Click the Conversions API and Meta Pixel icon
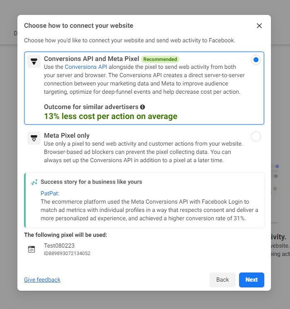Screen dimensions: 290x309 [x=34, y=61]
